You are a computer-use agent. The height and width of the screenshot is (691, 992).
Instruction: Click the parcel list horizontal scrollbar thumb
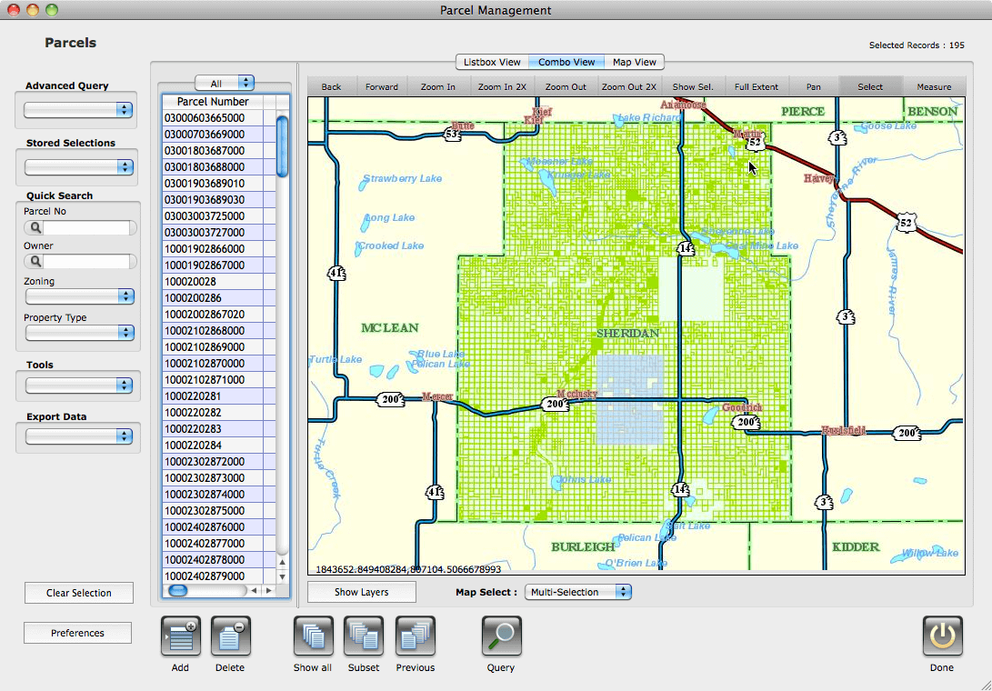[178, 590]
